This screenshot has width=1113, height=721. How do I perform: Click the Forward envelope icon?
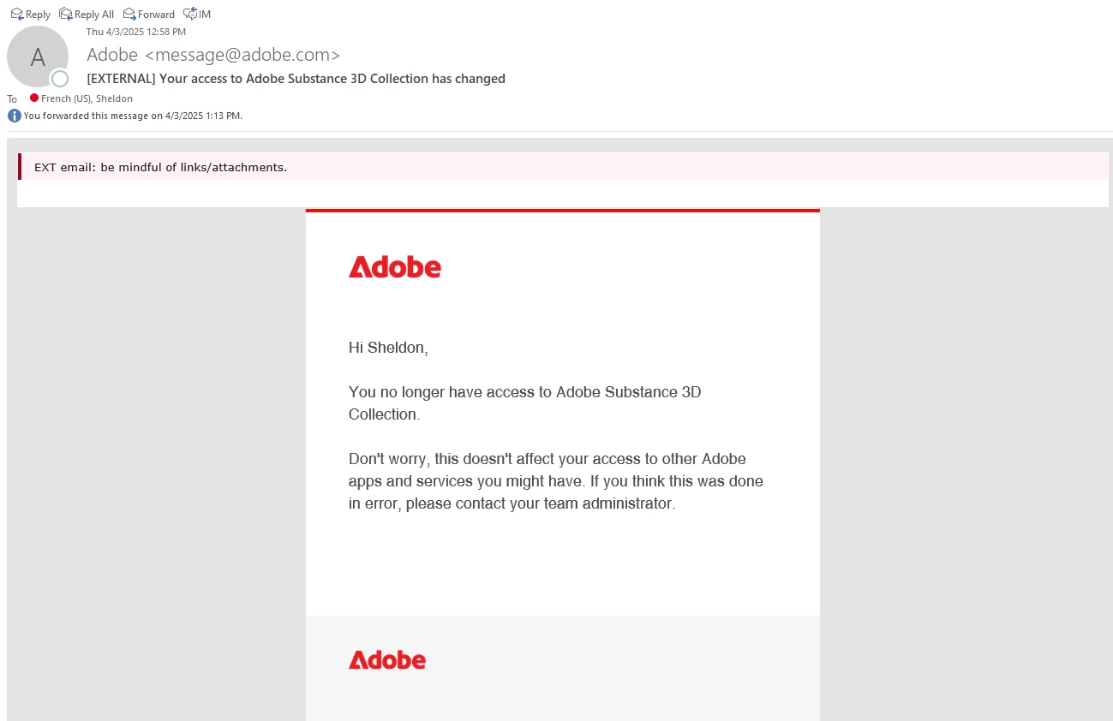[129, 14]
